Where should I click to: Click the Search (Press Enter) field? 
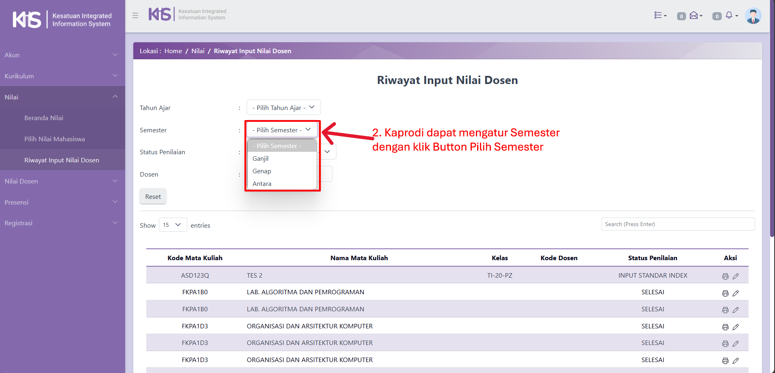point(677,224)
